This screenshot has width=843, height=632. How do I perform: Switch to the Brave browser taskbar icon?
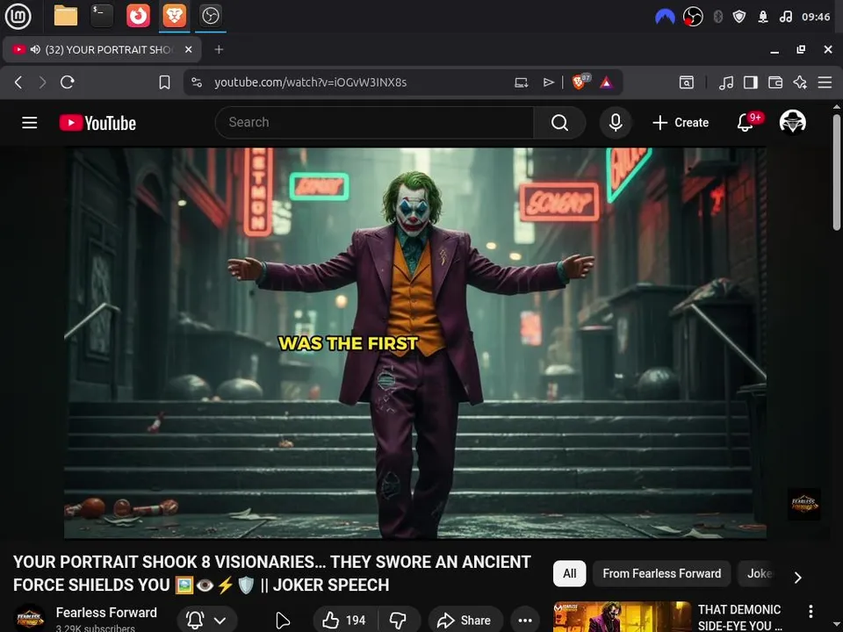pyautogui.click(x=175, y=16)
